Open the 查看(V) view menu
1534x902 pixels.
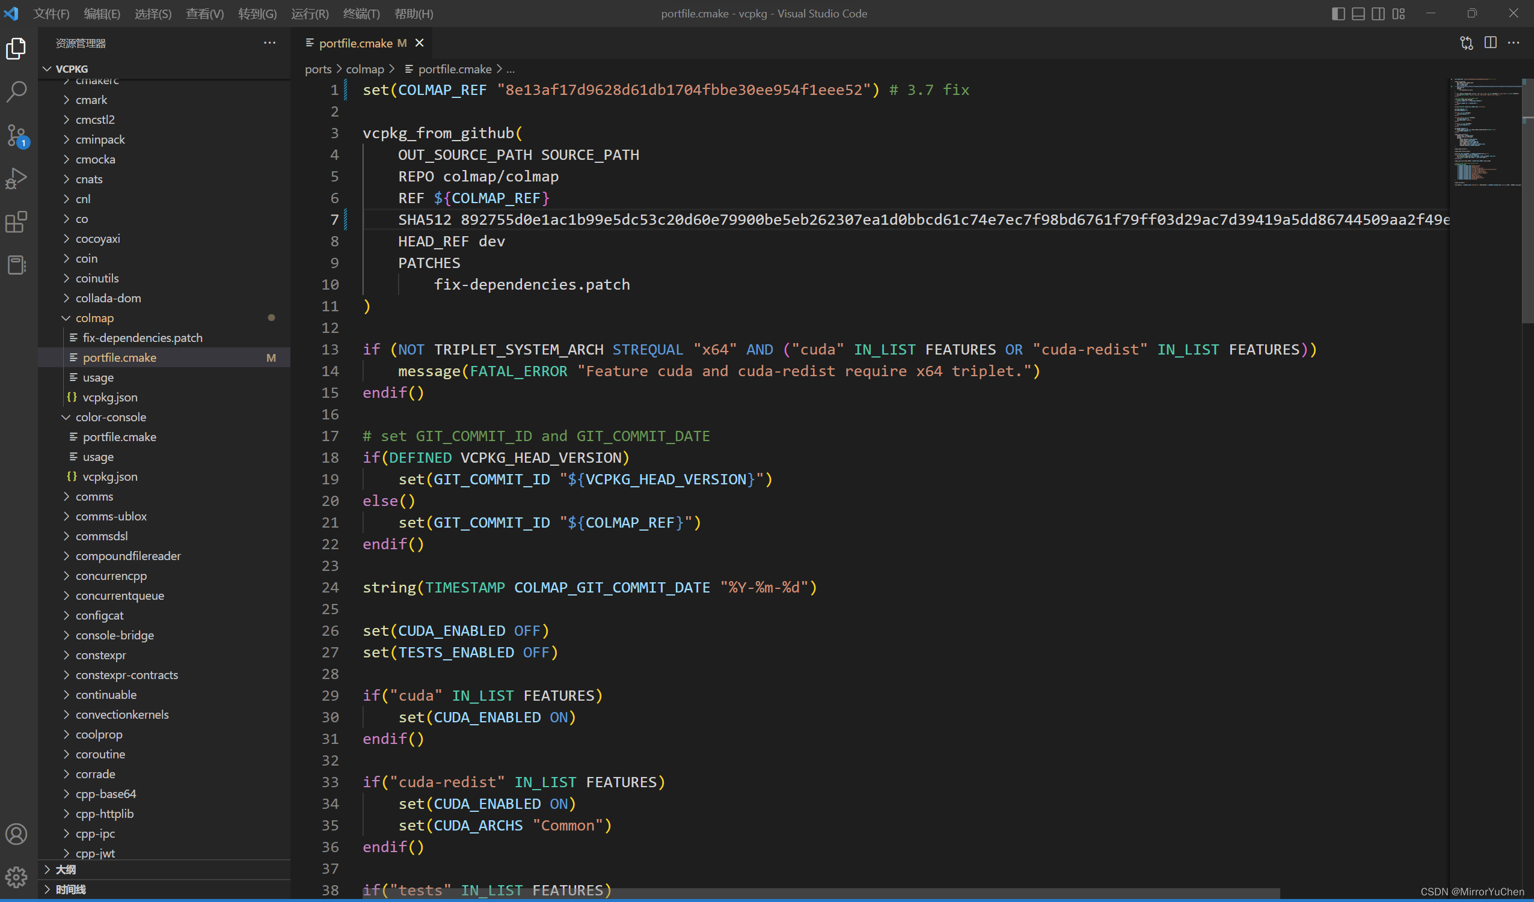[204, 13]
